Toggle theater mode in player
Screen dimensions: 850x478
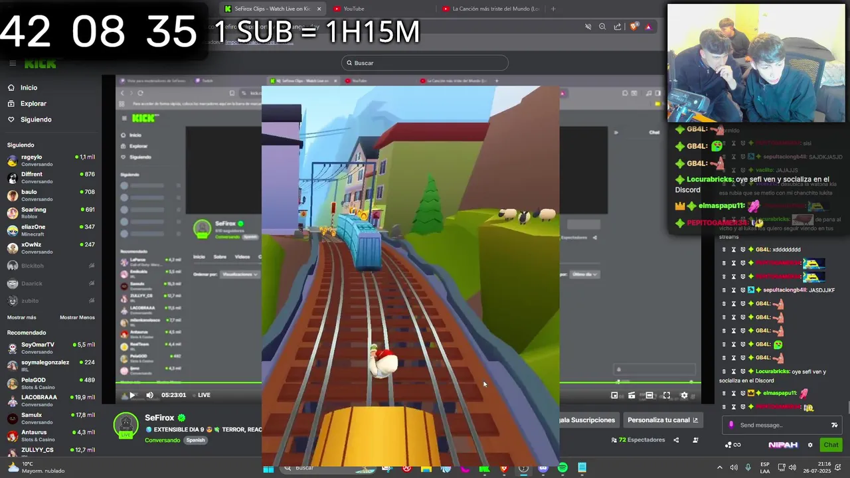[649, 395]
